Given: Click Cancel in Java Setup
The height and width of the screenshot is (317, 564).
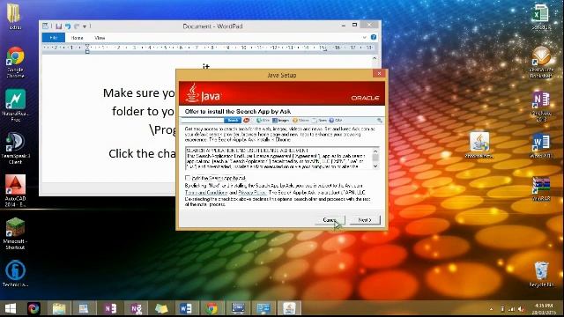Looking at the screenshot, I should [x=330, y=220].
